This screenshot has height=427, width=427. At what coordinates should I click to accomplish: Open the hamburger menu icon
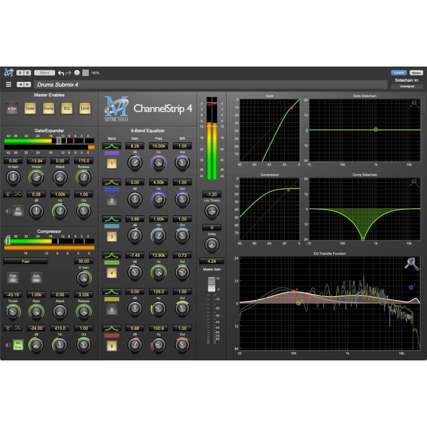pyautogui.click(x=8, y=84)
